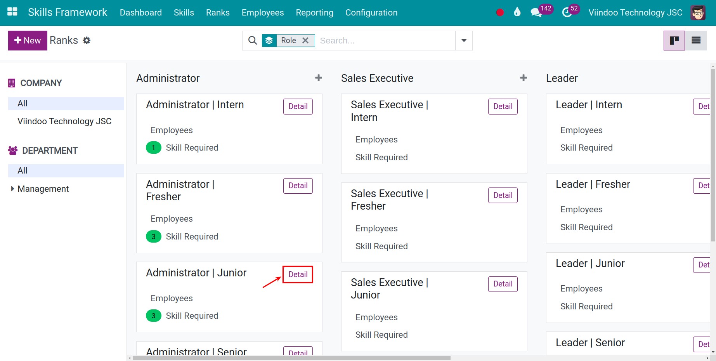Click green badge 1 on Administrator Intern
716x361 pixels.
pyautogui.click(x=154, y=148)
